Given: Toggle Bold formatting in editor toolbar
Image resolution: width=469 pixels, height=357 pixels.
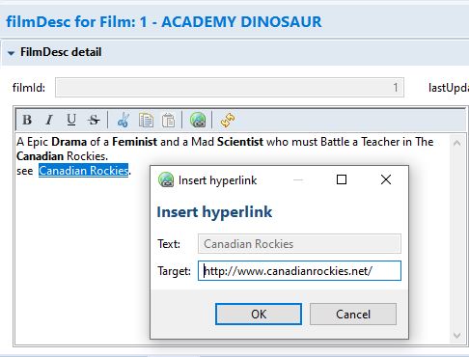Looking at the screenshot, I should [x=27, y=120].
